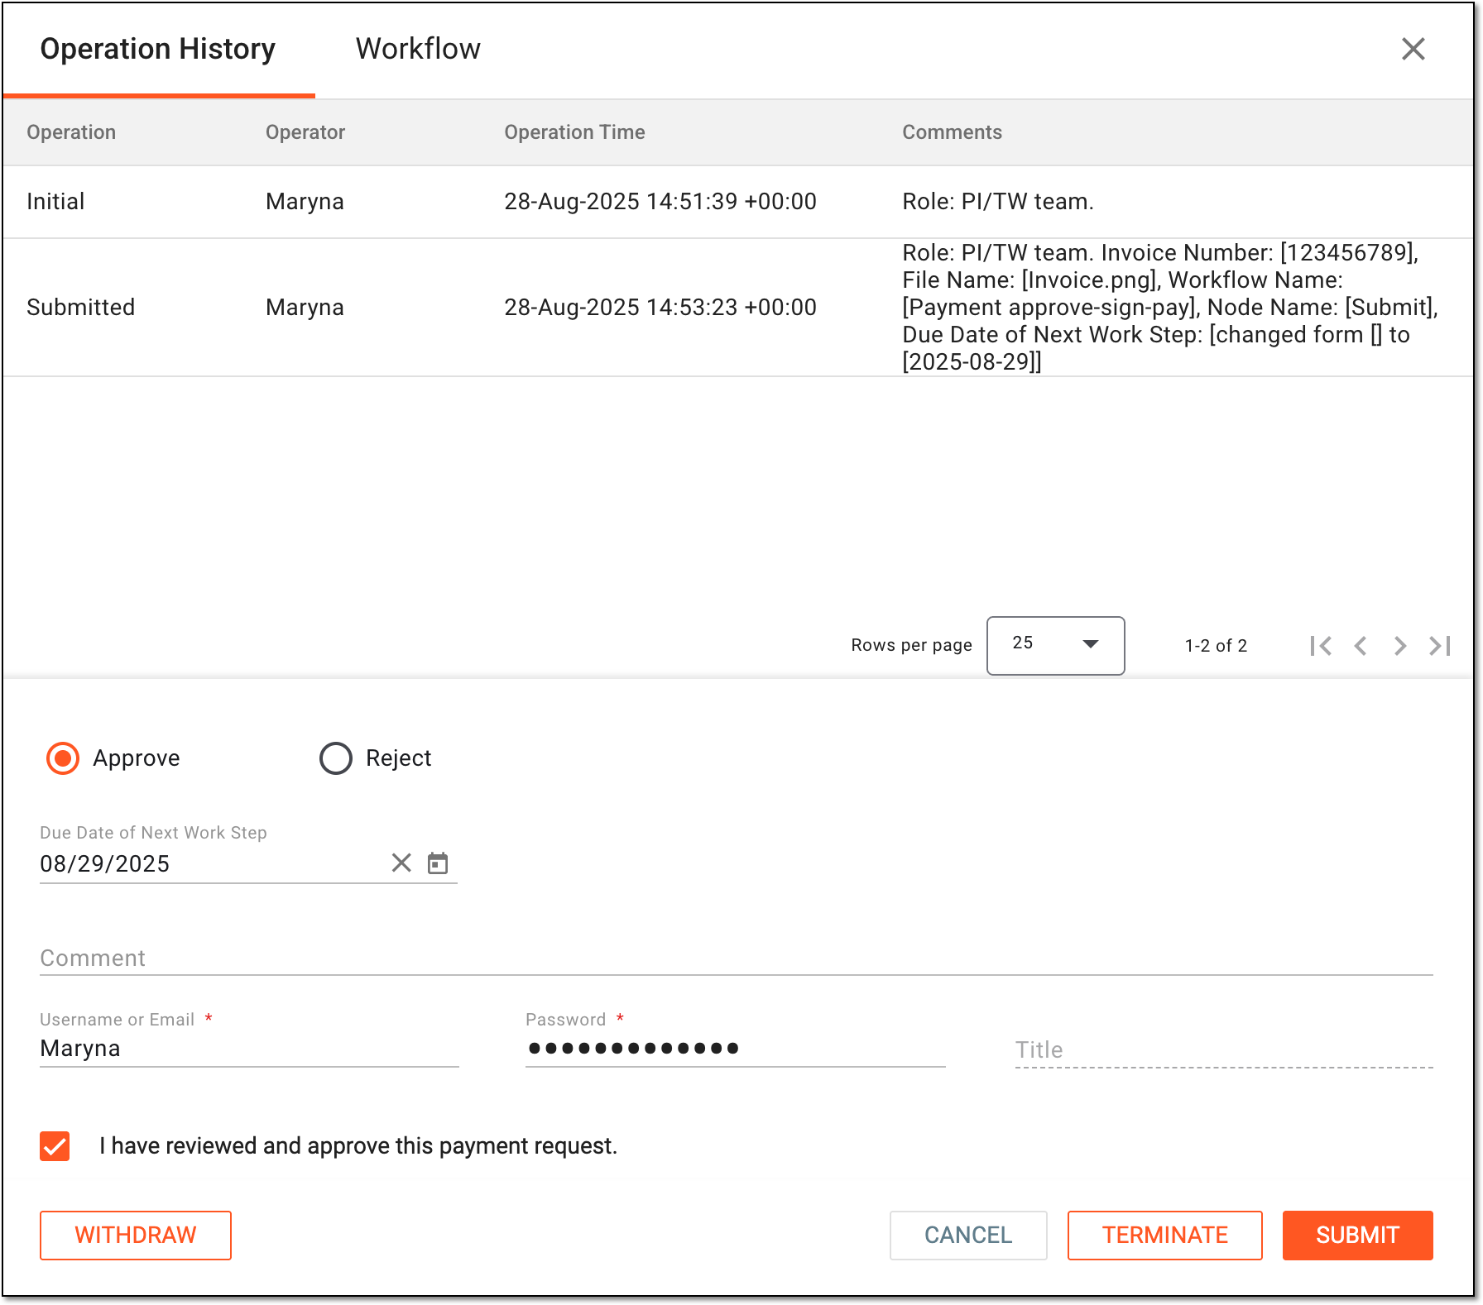The image size is (1483, 1305).
Task: Click the Cancel button
Action: [x=968, y=1236]
